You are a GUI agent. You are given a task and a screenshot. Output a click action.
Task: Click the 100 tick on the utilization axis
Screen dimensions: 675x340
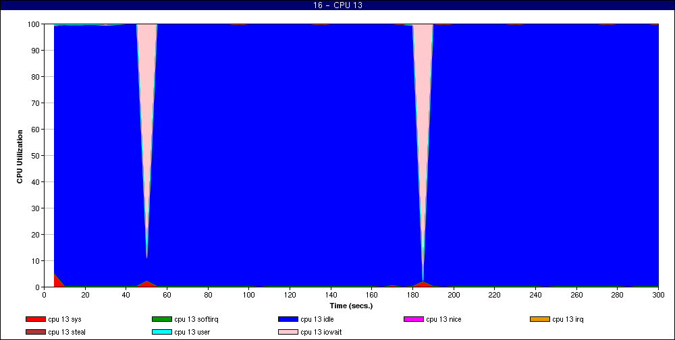point(32,24)
